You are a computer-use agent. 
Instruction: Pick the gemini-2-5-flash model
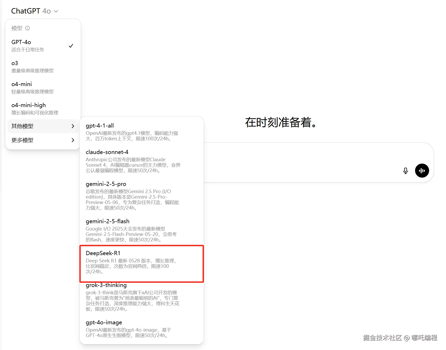tap(142, 230)
